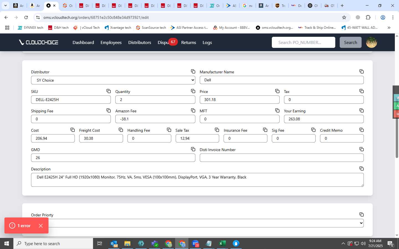This screenshot has width=399, height=249.
Task: Expand the Order Priority dropdown
Action: pos(197,223)
